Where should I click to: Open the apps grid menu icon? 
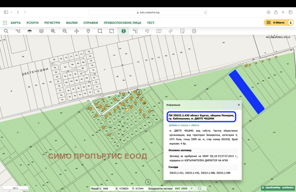click(4, 23)
